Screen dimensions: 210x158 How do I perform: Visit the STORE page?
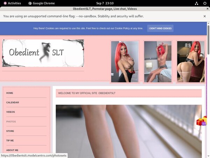tap(10, 131)
